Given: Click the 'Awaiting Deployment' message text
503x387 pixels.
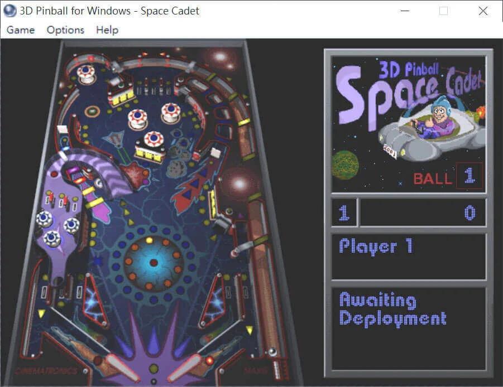Looking at the screenshot, I should [392, 309].
